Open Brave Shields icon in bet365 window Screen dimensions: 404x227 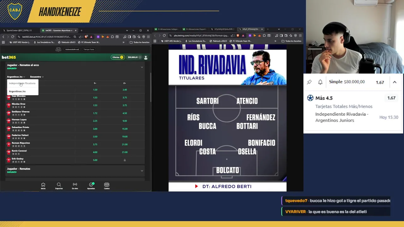coord(86,37)
